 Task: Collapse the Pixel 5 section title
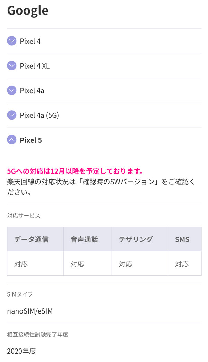pos(31,140)
